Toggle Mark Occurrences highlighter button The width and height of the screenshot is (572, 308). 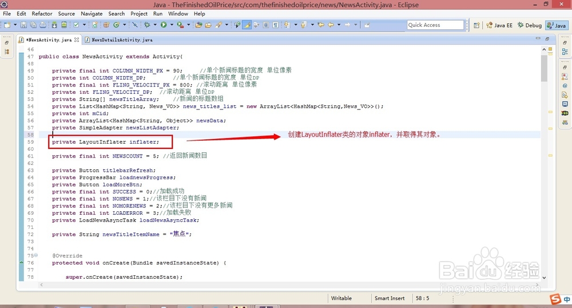pyautogui.click(x=247, y=25)
